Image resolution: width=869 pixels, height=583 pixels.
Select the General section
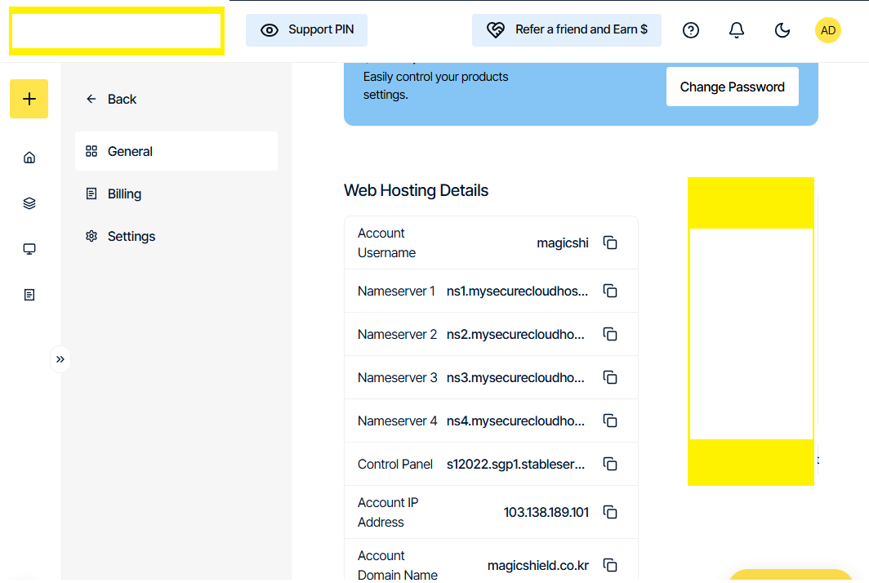click(x=129, y=151)
